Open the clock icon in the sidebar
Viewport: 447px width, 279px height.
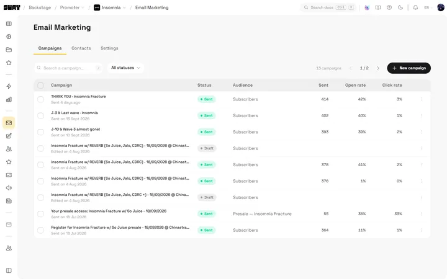point(9,37)
